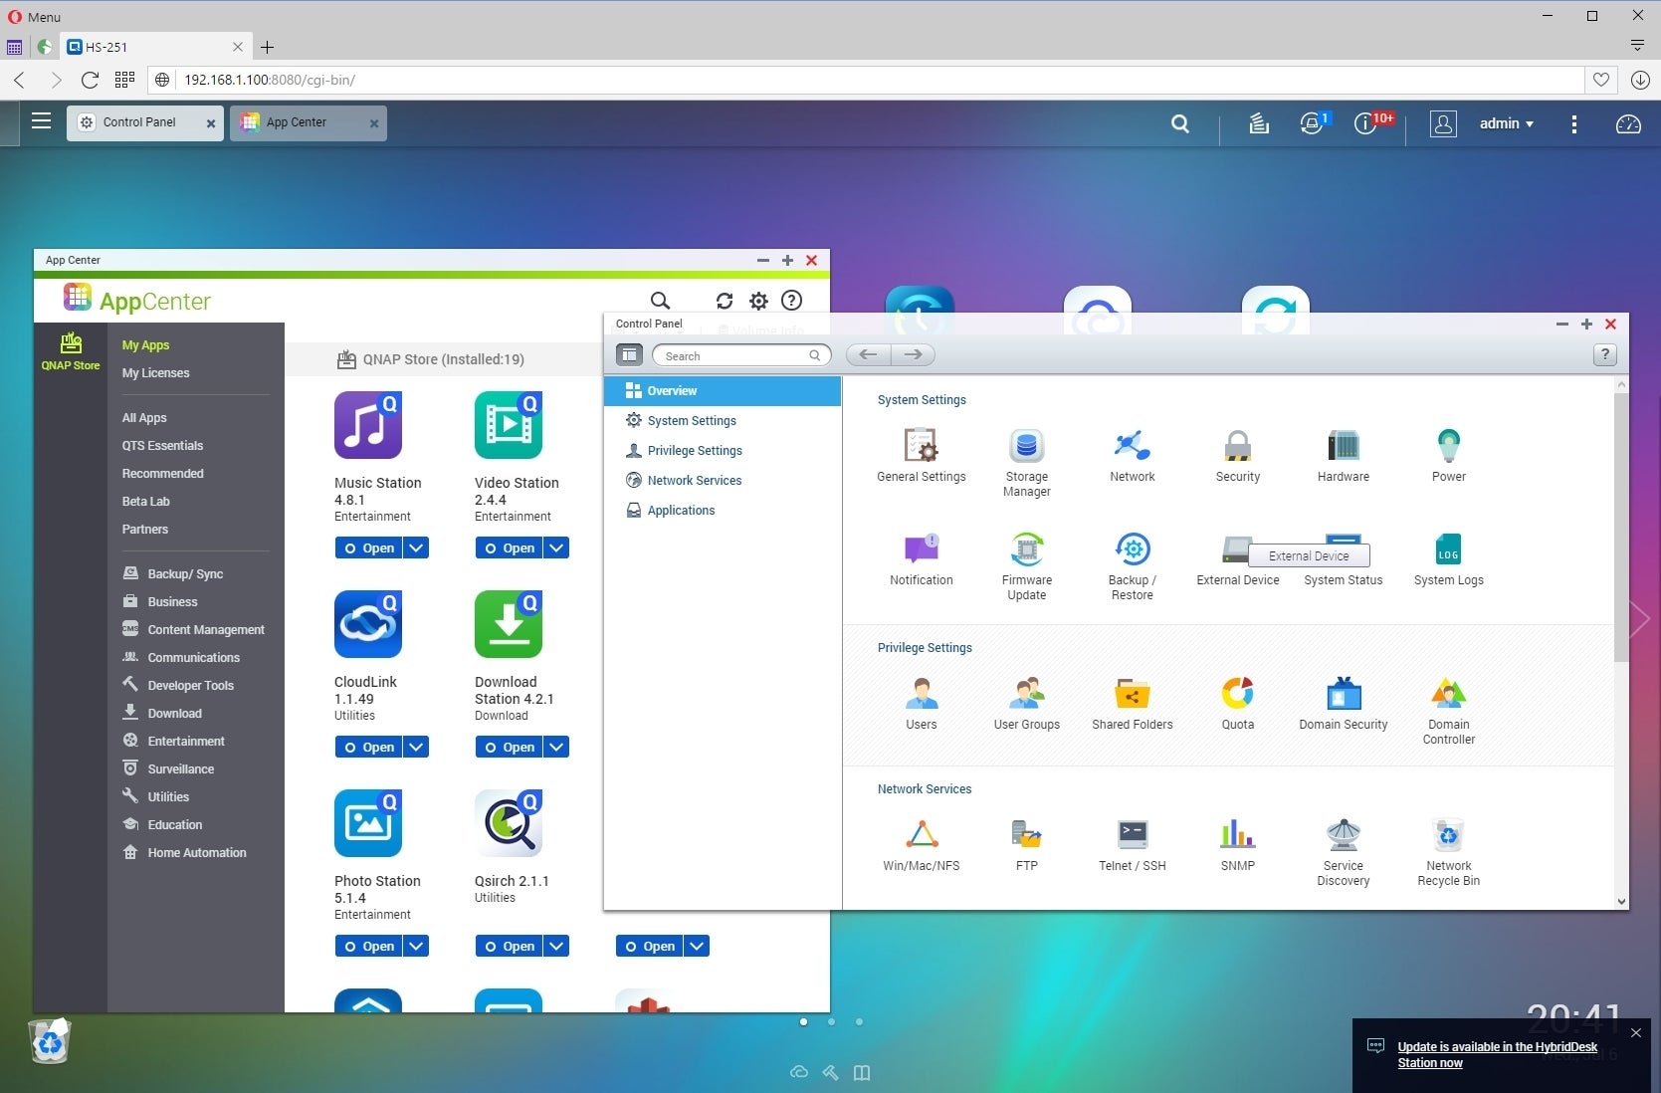
Task: Toggle Control Panel view mode button
Action: (629, 355)
